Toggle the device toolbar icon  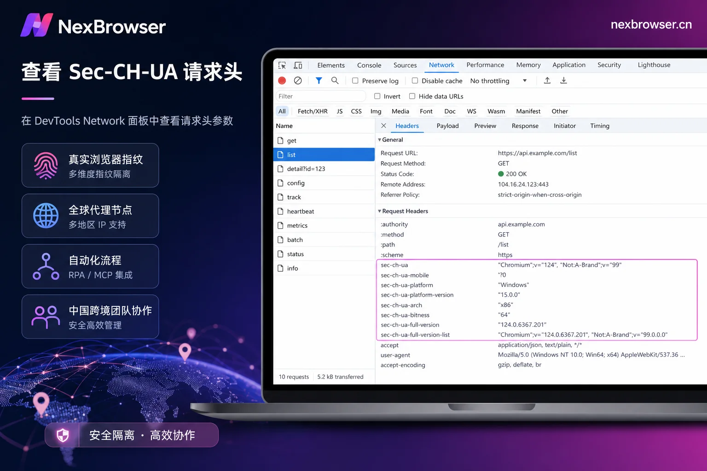(x=298, y=65)
